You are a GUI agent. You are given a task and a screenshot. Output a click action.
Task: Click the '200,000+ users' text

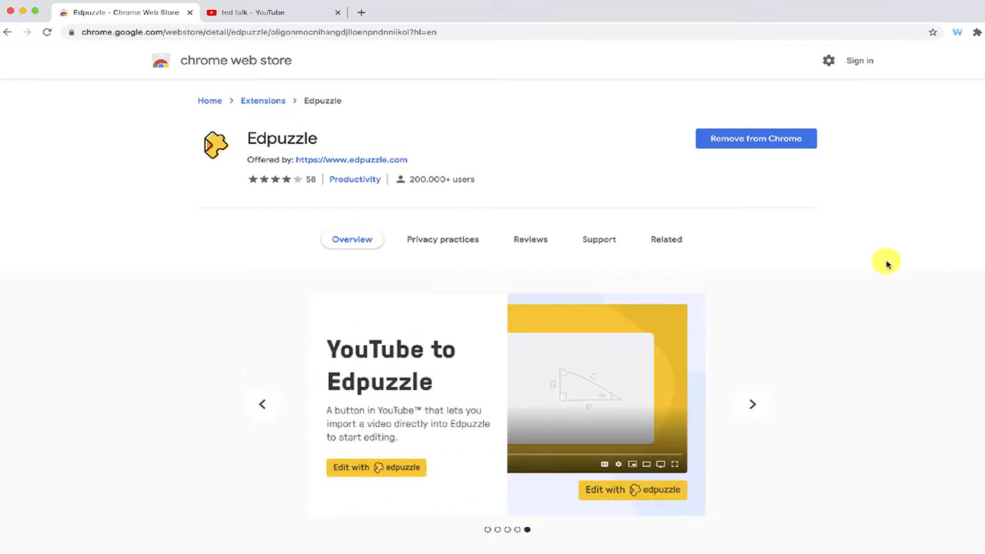[442, 179]
